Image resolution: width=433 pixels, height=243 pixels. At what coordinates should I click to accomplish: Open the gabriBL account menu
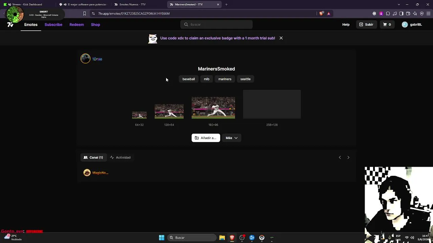click(412, 25)
